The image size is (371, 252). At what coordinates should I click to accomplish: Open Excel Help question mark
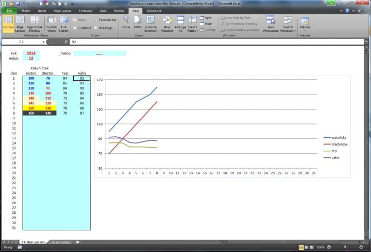[347, 11]
